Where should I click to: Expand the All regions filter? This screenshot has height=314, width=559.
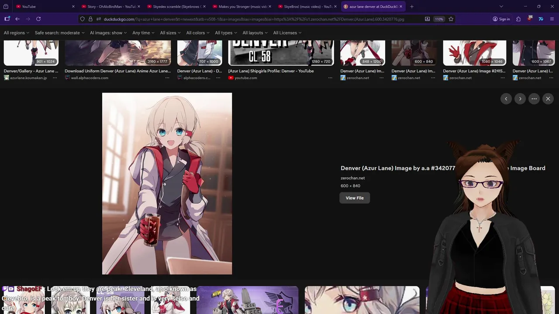click(x=17, y=33)
